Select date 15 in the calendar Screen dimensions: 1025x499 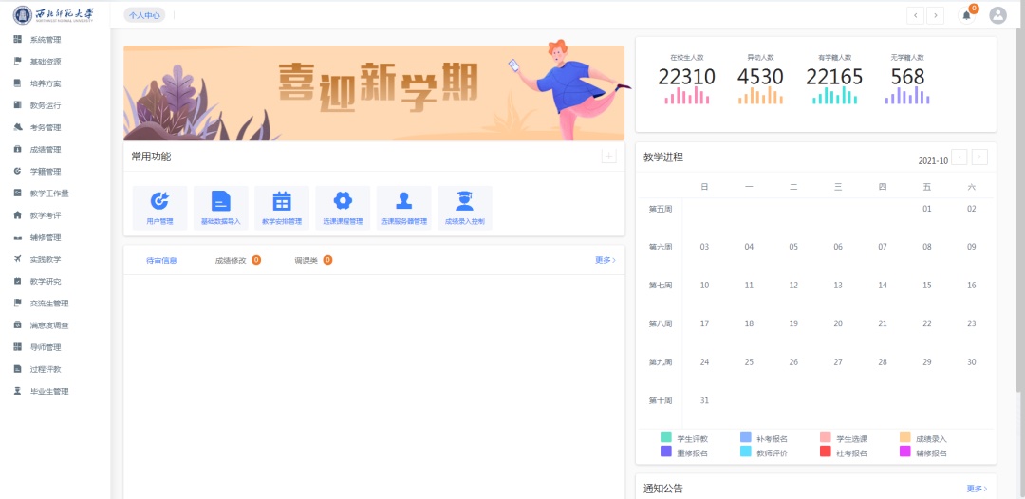click(927, 285)
